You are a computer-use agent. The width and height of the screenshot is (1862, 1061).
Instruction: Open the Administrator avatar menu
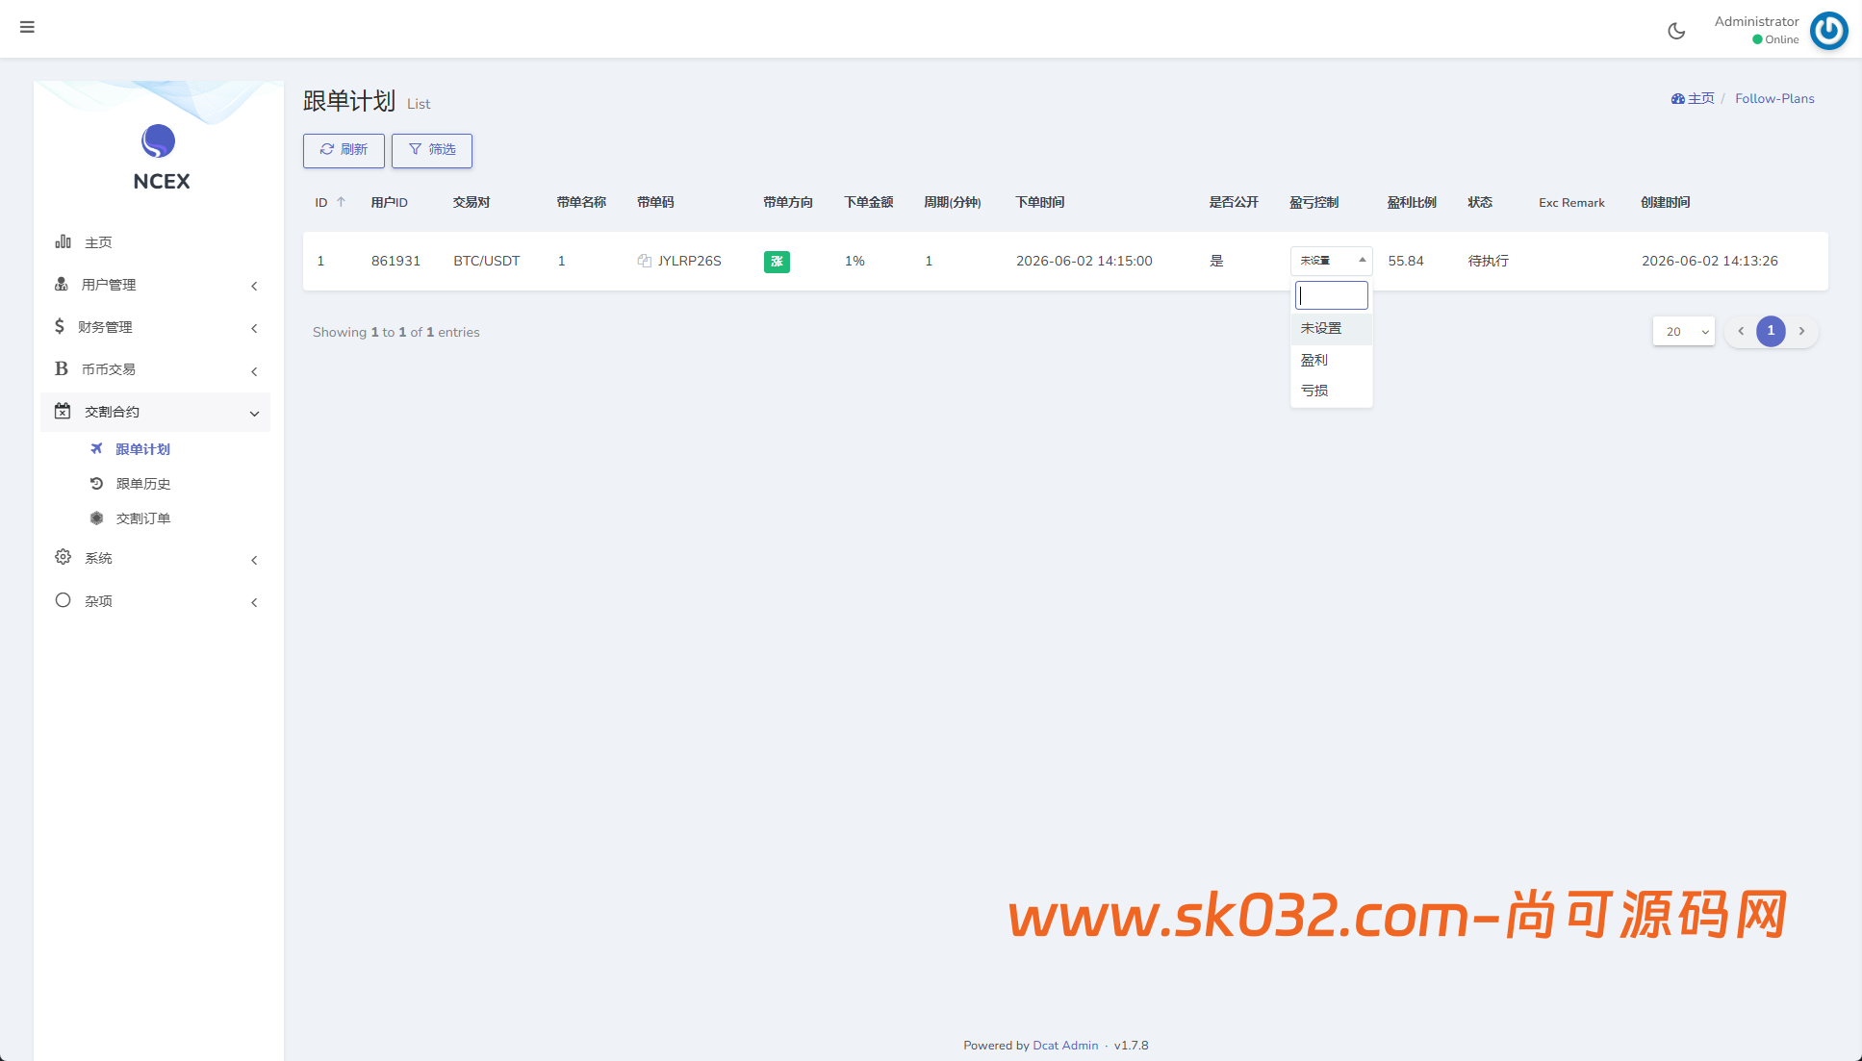[1828, 30]
